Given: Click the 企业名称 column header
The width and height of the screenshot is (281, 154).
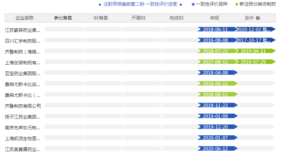Looking at the screenshot, I should coord(24,18).
